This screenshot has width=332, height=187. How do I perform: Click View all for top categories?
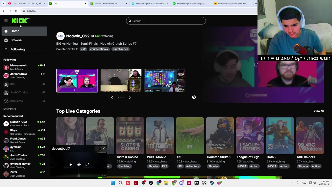[x=319, y=111]
